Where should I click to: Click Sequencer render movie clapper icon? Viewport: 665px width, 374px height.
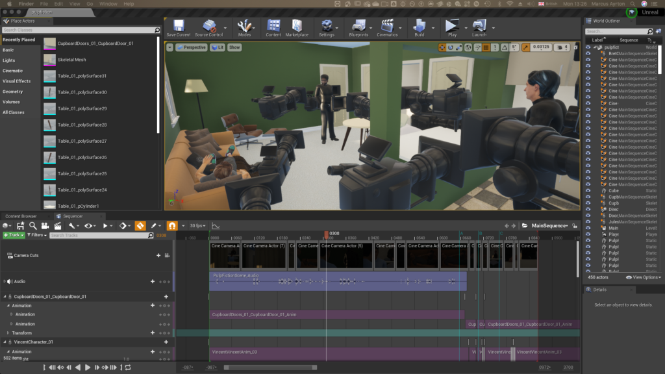58,226
